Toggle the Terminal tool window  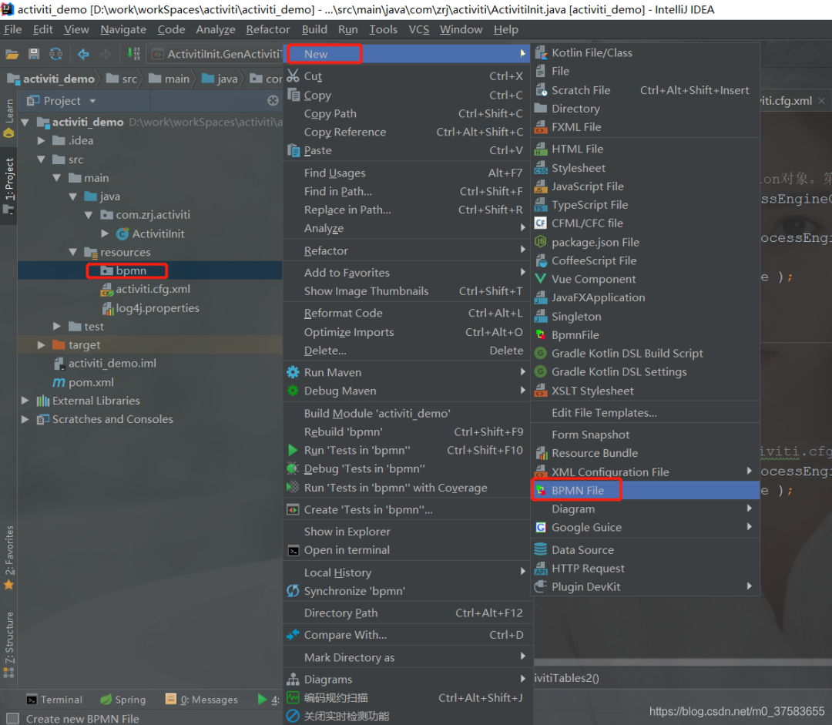click(x=55, y=700)
